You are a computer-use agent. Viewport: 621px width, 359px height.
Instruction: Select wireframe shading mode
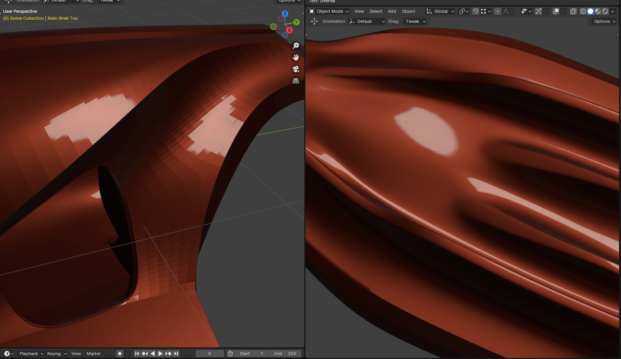[x=583, y=11]
